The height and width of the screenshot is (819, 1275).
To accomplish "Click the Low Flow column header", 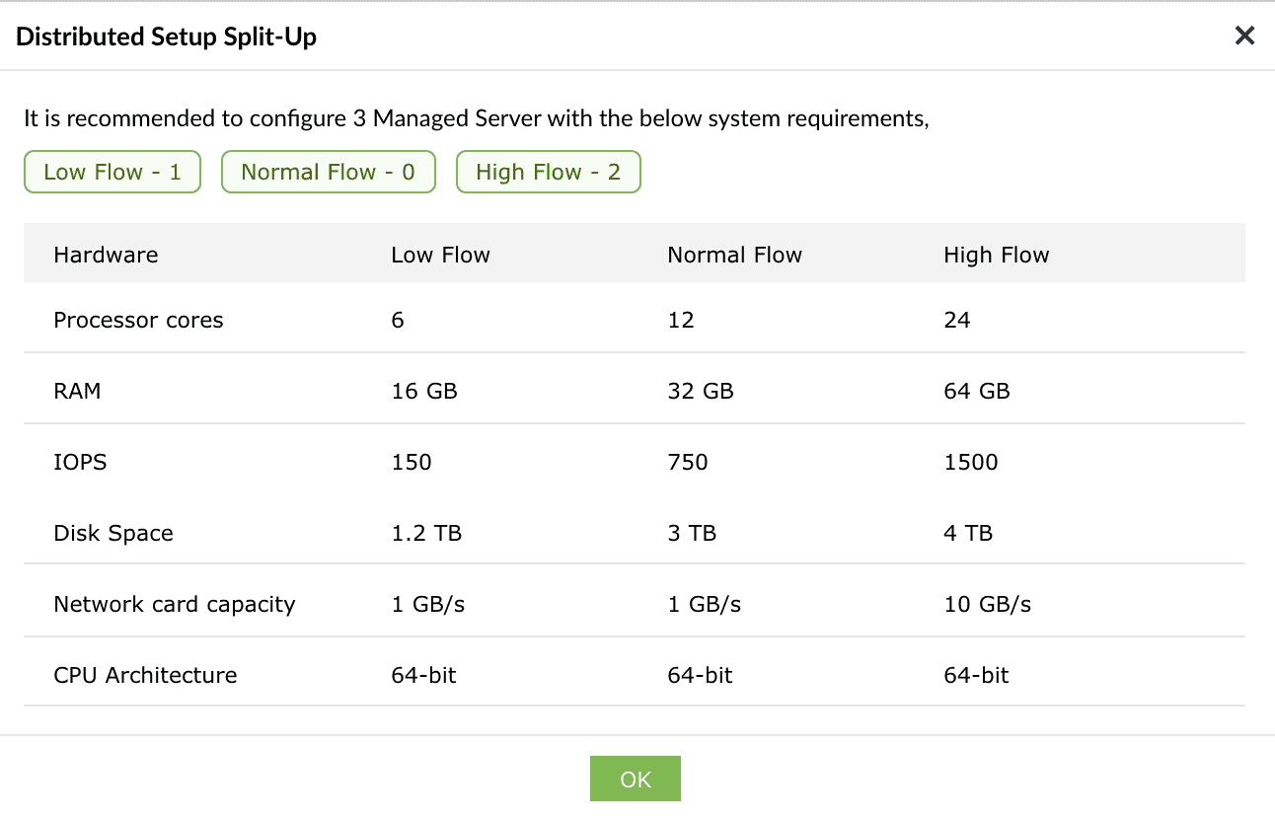I will [x=440, y=254].
